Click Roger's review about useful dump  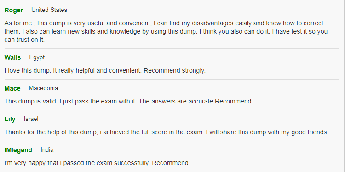[166, 31]
